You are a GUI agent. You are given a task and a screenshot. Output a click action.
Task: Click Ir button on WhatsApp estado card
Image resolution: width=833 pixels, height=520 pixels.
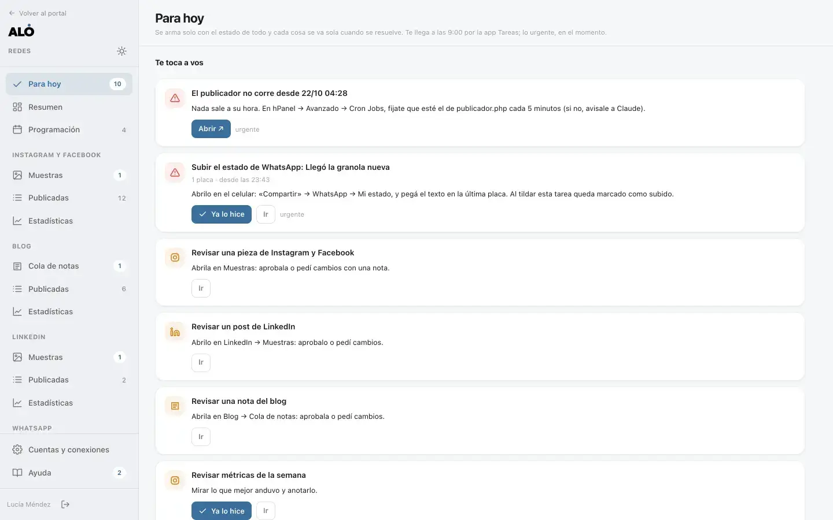(x=266, y=214)
